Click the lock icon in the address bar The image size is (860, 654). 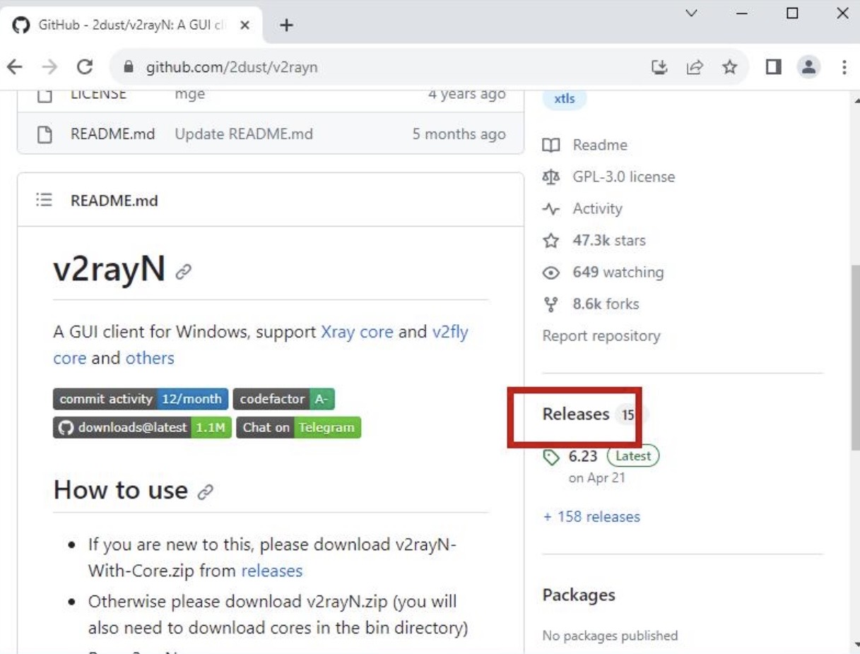(x=128, y=67)
